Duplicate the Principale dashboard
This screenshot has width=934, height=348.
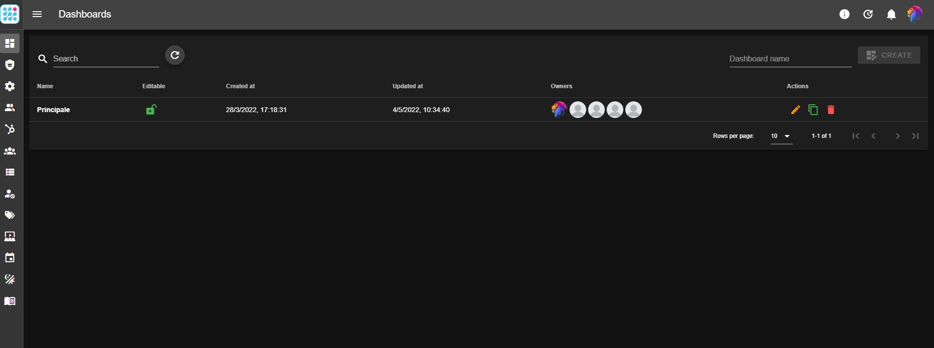(x=813, y=110)
